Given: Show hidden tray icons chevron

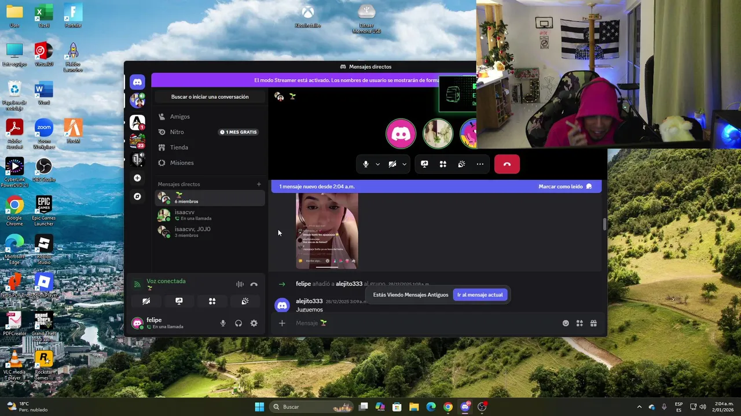Looking at the screenshot, I should pyautogui.click(x=639, y=407).
